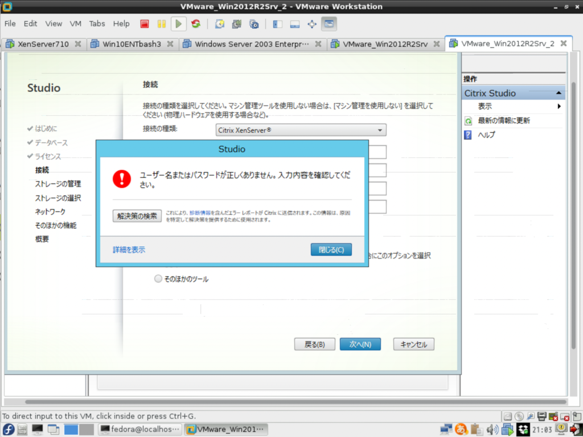This screenshot has height=437, width=583.
Task: Click the full screen mode toolbar icon
Action: click(x=311, y=24)
